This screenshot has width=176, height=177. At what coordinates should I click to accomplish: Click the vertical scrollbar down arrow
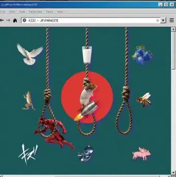tap(173, 172)
